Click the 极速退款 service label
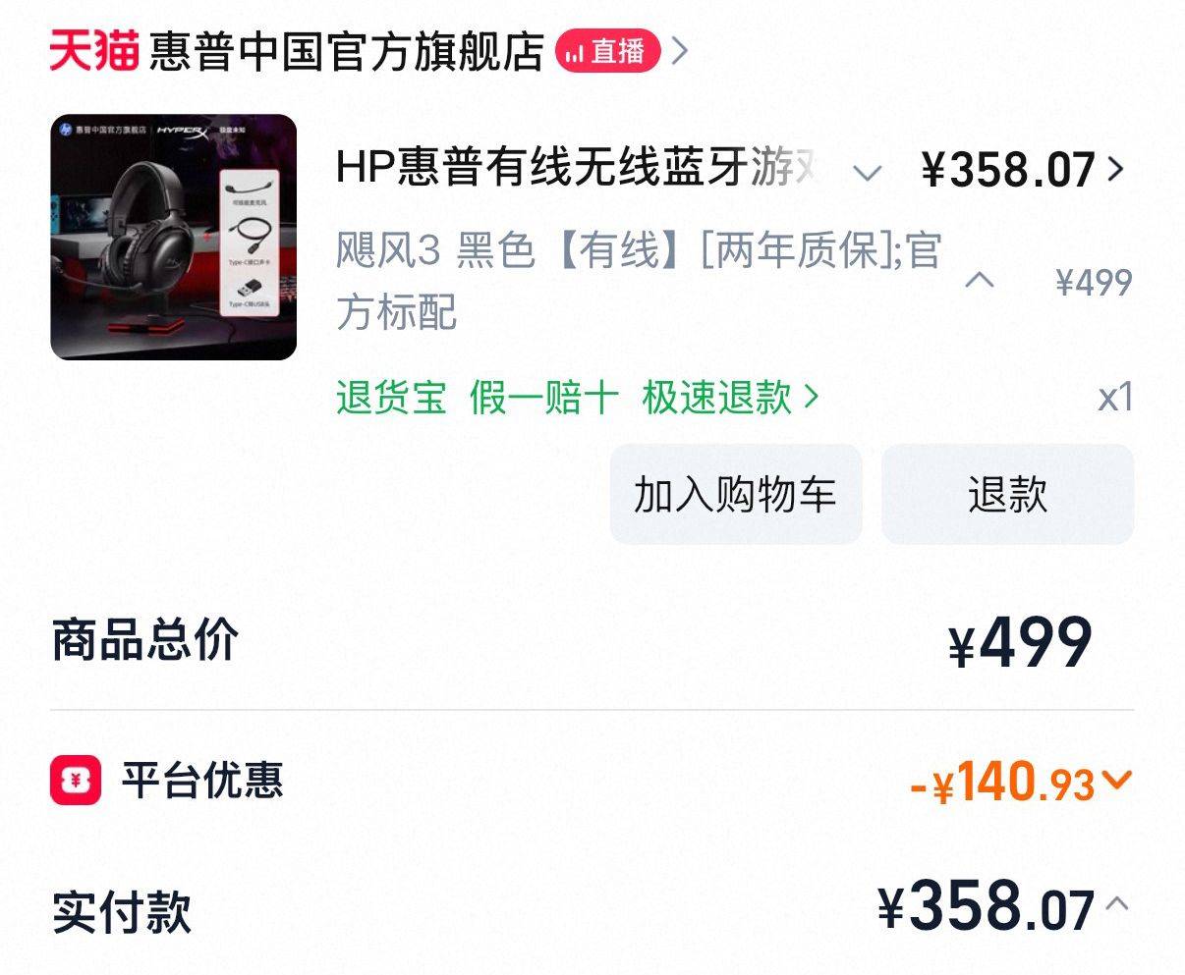Screen dimensions: 1185x975 pyautogui.click(x=717, y=398)
